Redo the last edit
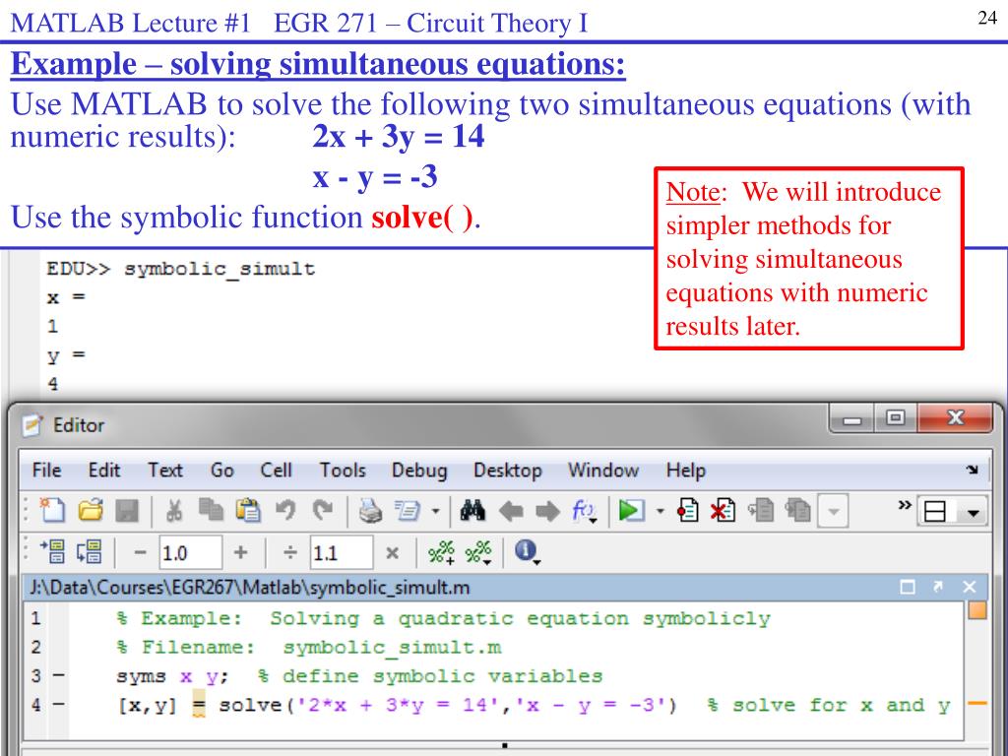The height and width of the screenshot is (756, 1008). [323, 511]
